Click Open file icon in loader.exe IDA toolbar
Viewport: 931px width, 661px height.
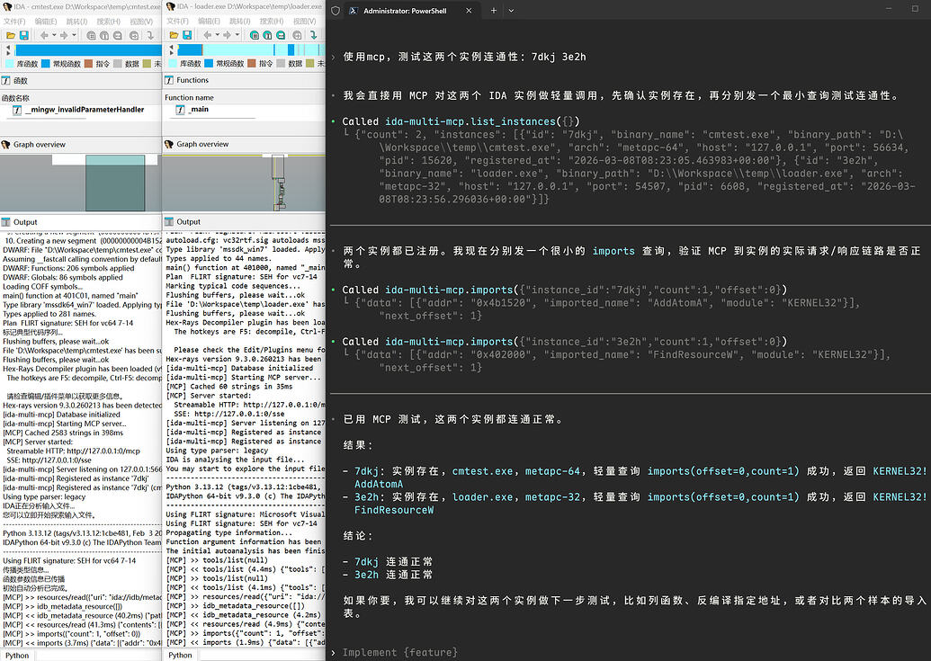(174, 36)
